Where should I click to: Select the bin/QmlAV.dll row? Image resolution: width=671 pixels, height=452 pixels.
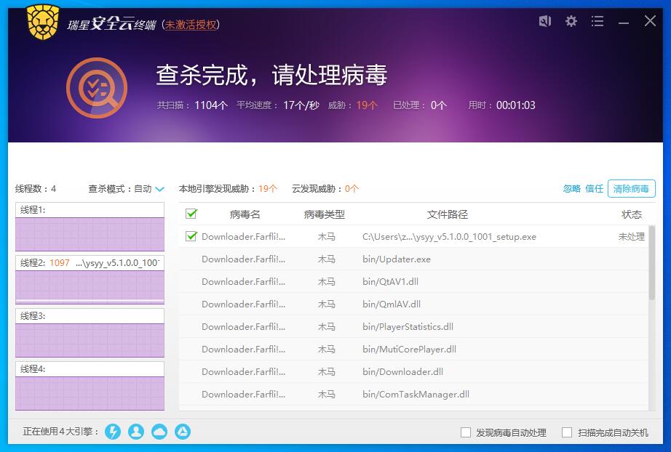click(414, 304)
